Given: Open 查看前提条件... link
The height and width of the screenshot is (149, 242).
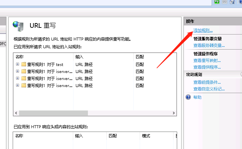Looking at the screenshot, I should tap(207, 82).
